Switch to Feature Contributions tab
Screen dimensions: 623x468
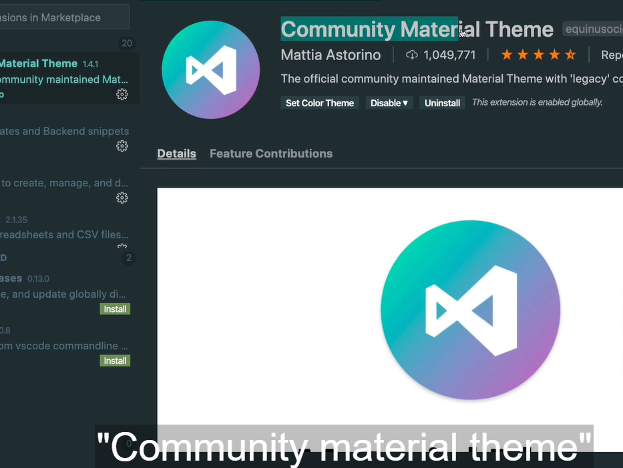[271, 154]
